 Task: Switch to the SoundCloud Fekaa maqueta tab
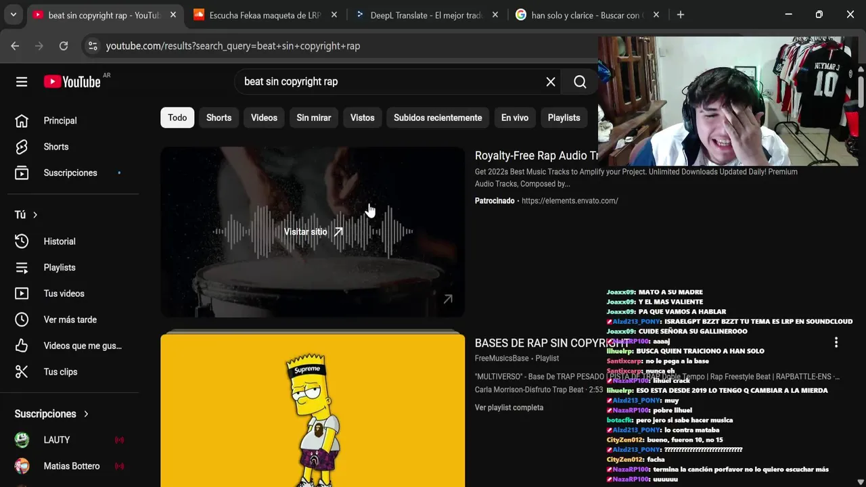pos(265,15)
